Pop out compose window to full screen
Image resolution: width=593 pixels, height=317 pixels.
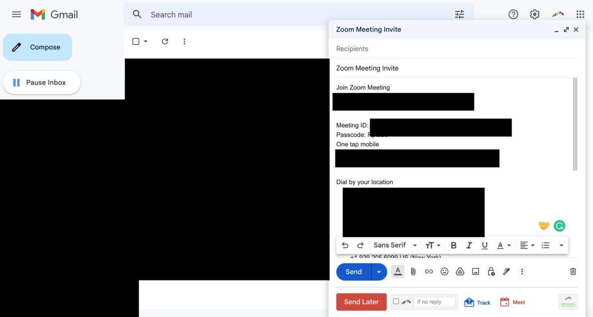tap(566, 30)
